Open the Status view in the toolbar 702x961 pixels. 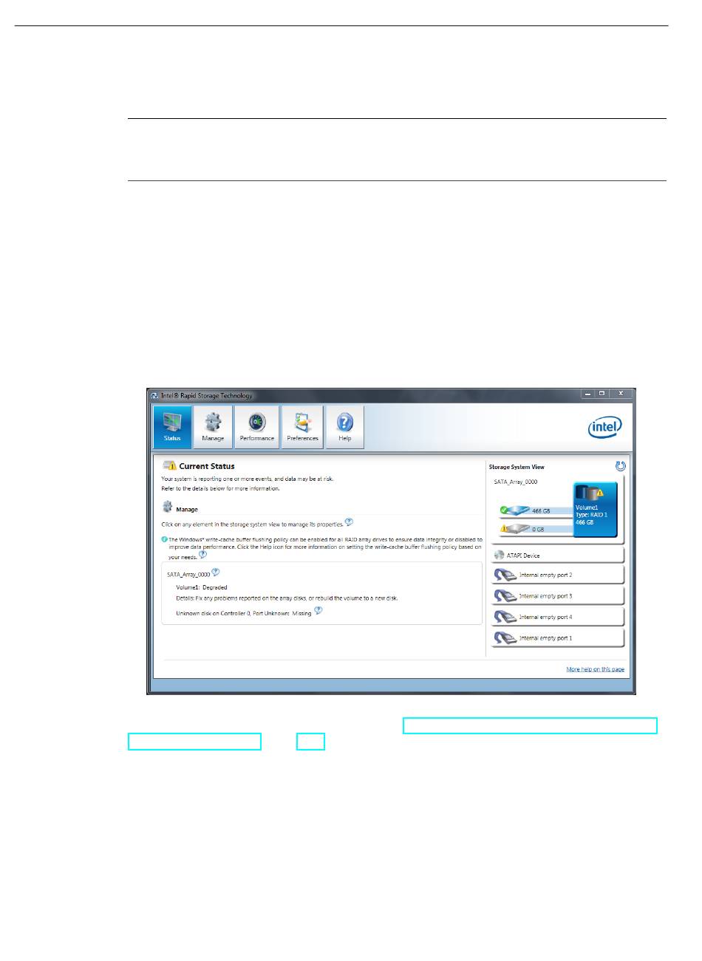(x=172, y=427)
